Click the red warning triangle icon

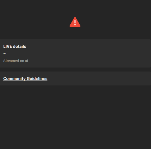pyautogui.click(x=75, y=22)
